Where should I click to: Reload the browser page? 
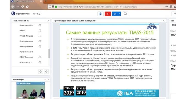coord(23,7)
